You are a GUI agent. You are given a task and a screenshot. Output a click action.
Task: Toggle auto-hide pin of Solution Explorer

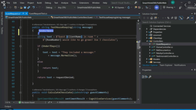(x=195, y=14)
